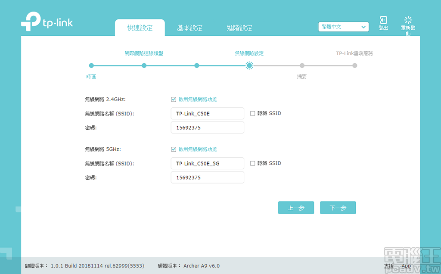Viewport: 441px width, 274px height.
Task: Switch to the 基本設定 tab
Action: [189, 27]
